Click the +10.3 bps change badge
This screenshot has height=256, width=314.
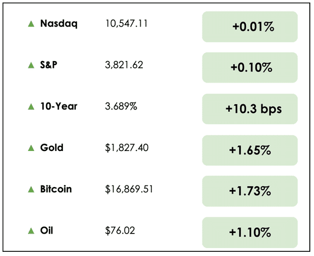click(x=250, y=109)
